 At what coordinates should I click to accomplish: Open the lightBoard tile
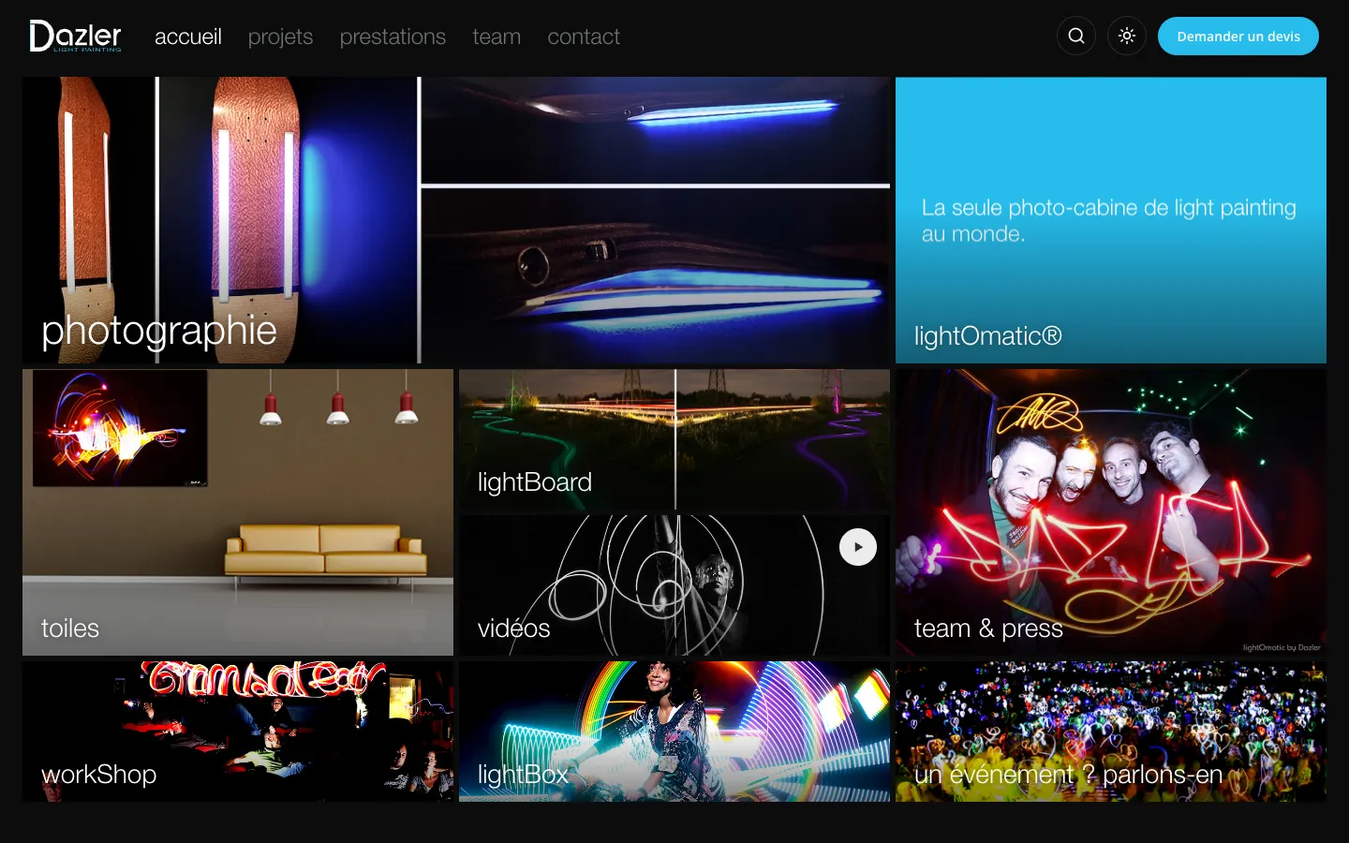point(674,439)
